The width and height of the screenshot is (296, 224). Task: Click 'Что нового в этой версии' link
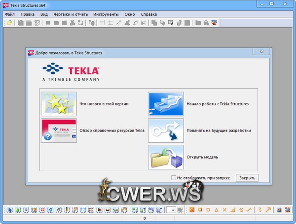tap(104, 104)
